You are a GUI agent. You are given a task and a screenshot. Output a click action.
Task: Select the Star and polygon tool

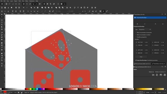pyautogui.click(x=2, y=25)
